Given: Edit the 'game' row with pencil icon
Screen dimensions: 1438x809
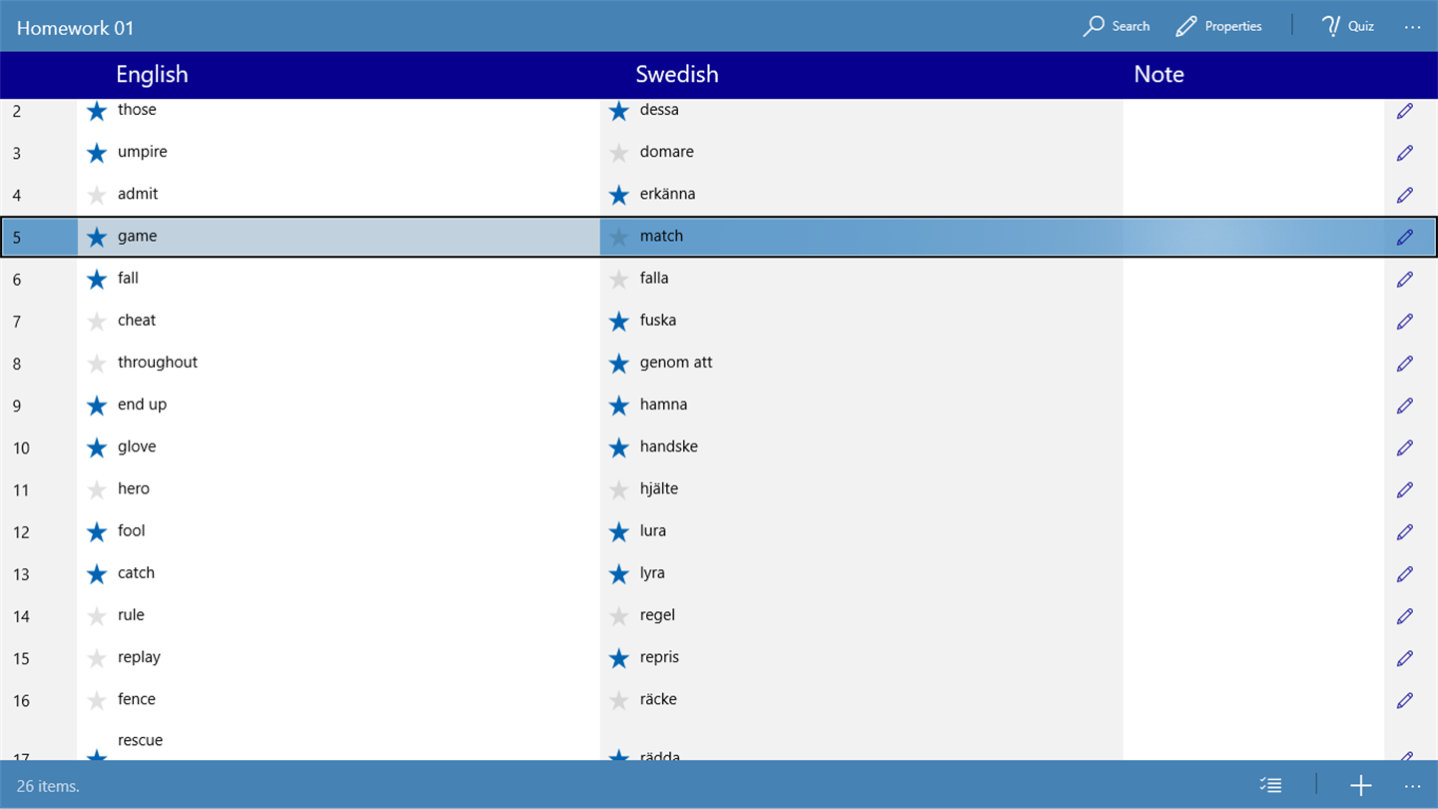Looking at the screenshot, I should (x=1405, y=237).
